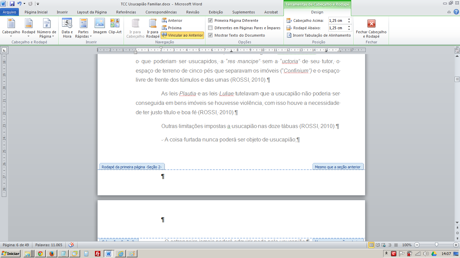This screenshot has width=460, height=258.
Task: Decrease Cabeçalho Acima with down arrow
Action: coord(349,22)
